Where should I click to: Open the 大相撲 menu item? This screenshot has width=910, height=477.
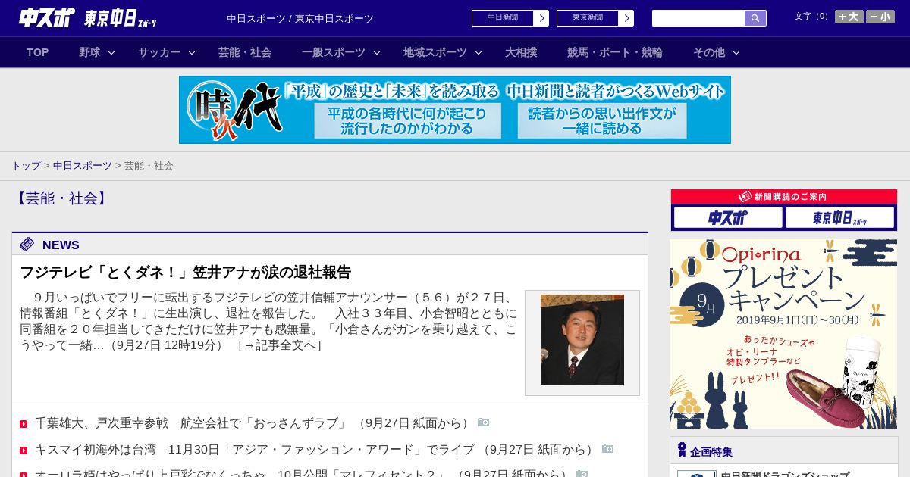pyautogui.click(x=521, y=52)
